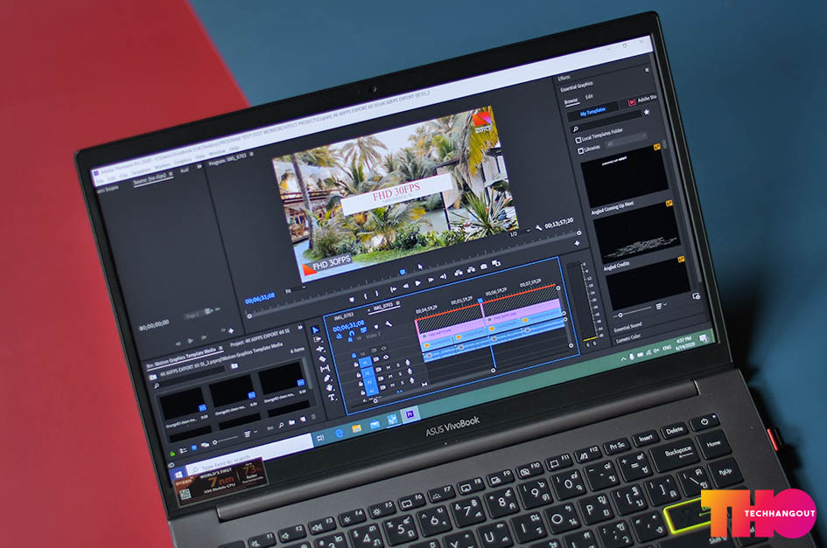Switch to Browse tab in Essential Graphics
Image resolution: width=827 pixels, height=548 pixels.
[571, 101]
